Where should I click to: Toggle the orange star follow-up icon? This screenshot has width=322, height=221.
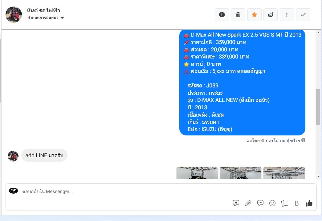254,14
